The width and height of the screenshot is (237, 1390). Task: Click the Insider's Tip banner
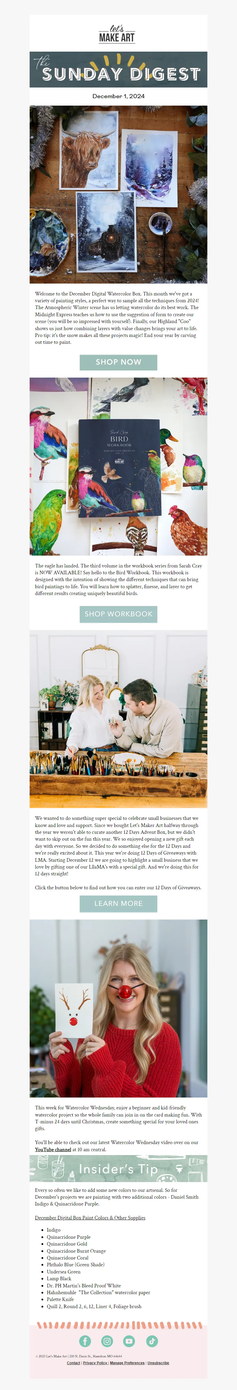118,1169
